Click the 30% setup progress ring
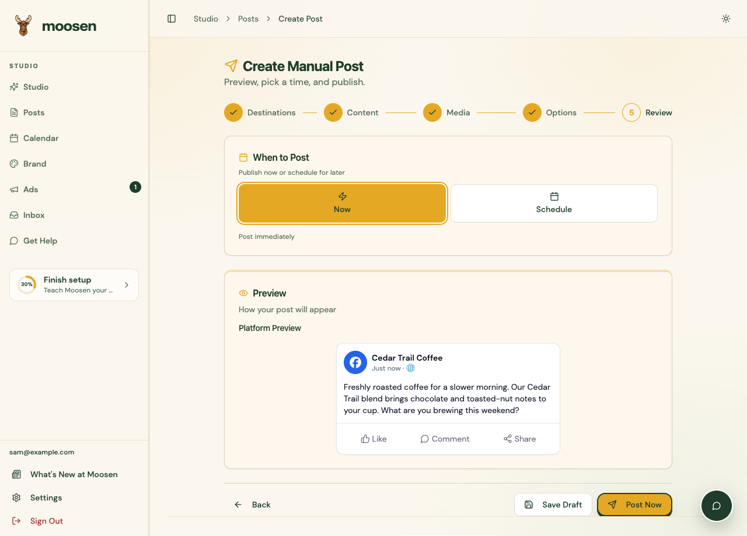The height and width of the screenshot is (536, 747). tap(27, 285)
